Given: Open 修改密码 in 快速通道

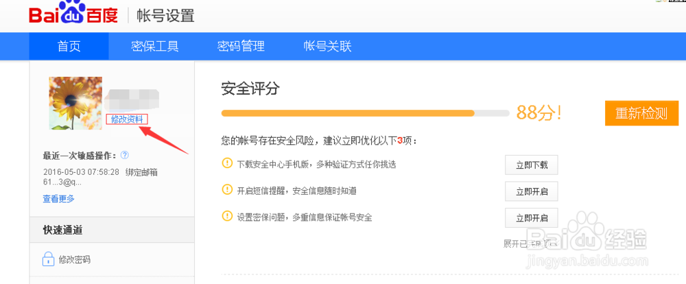Looking at the screenshot, I should pos(74,260).
